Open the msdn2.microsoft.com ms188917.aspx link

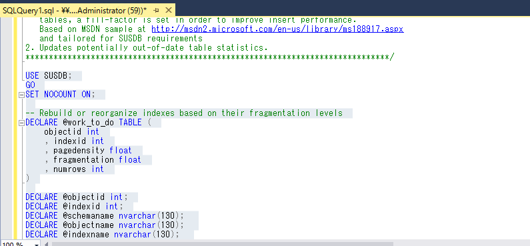(277, 29)
